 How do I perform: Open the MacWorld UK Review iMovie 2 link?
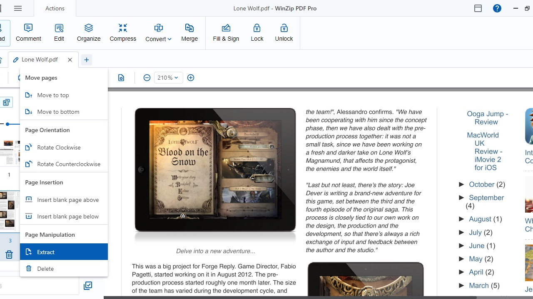[x=485, y=152]
